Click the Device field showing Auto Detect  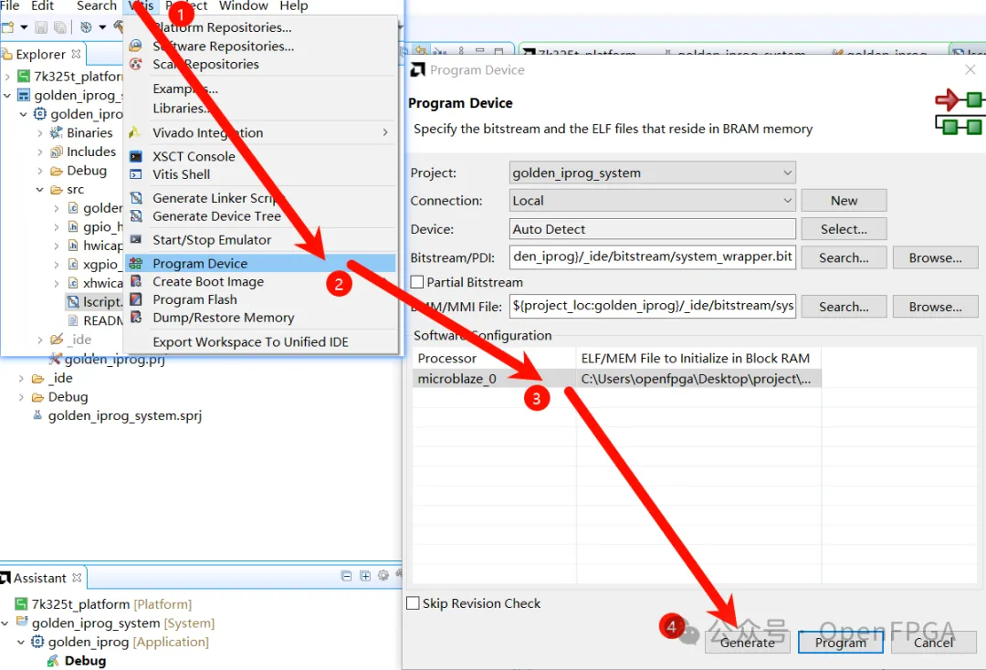[653, 229]
